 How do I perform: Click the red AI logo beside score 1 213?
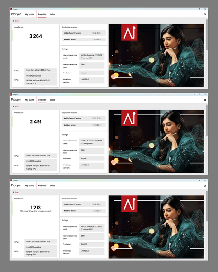tap(129, 204)
